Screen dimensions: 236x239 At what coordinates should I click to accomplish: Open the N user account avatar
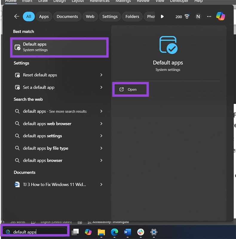tap(198, 17)
